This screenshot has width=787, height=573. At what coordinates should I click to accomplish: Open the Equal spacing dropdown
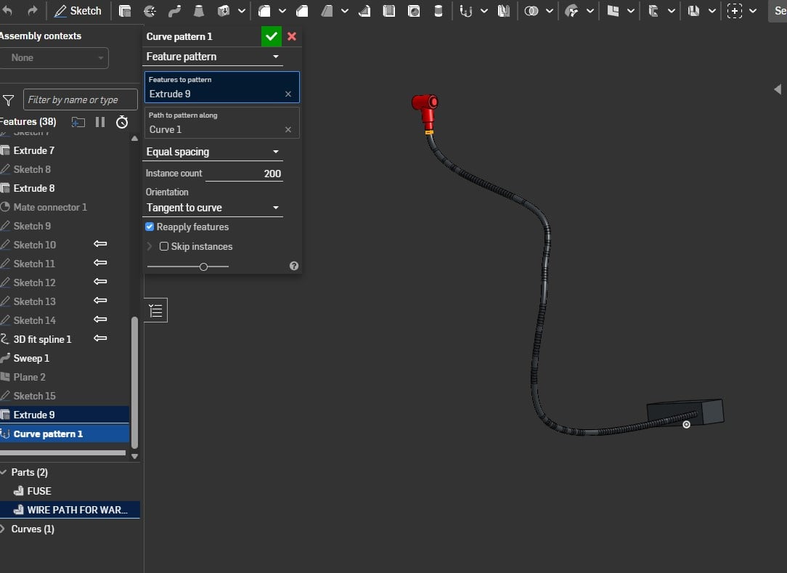pos(213,152)
